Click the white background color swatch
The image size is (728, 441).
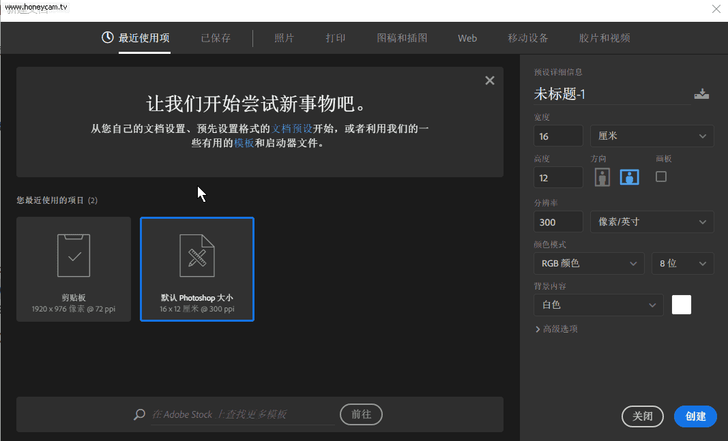[681, 305]
